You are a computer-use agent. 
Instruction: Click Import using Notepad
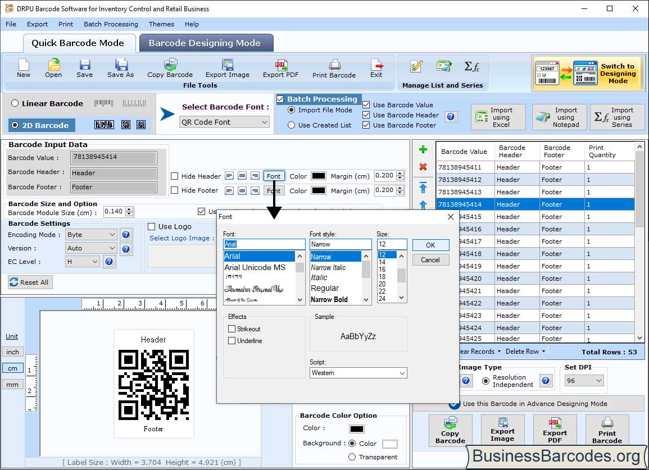tap(560, 117)
